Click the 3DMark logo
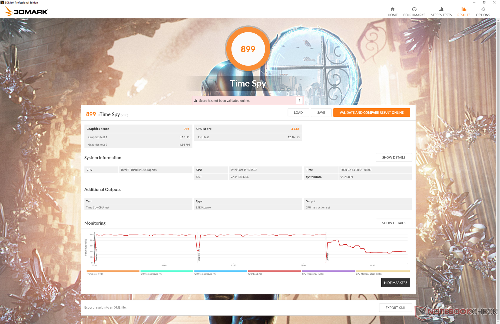Screen dimensions: 500x324 coord(26,11)
